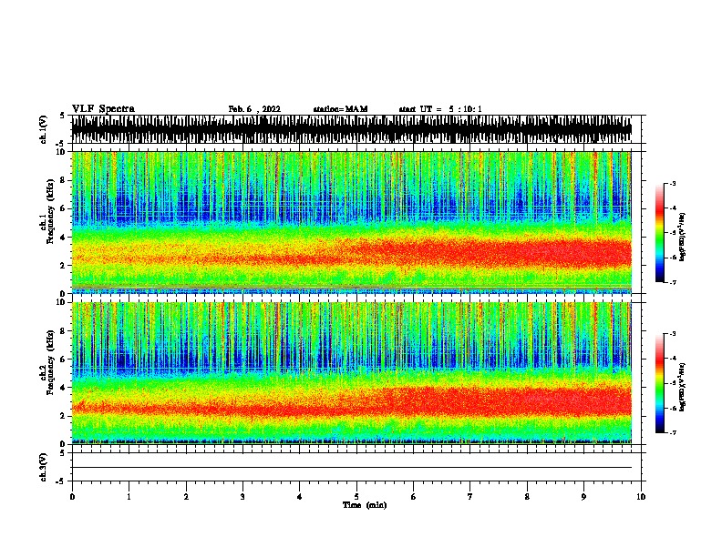
Task: Click the '-7' label on ch.2 color scale
Action: pos(672,432)
